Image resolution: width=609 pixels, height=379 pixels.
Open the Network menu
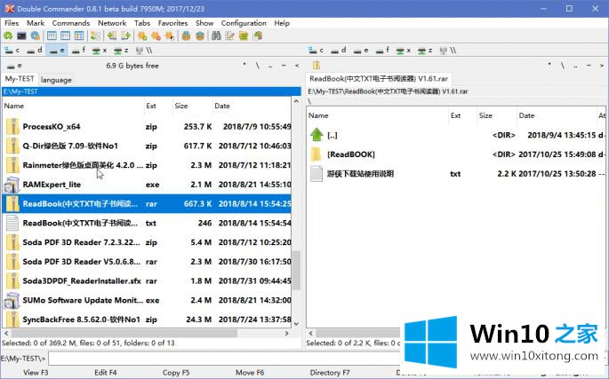[112, 23]
